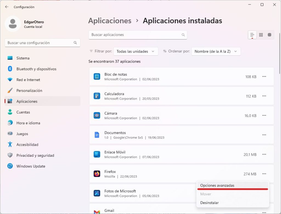Switch to grid view icon

click(261, 35)
